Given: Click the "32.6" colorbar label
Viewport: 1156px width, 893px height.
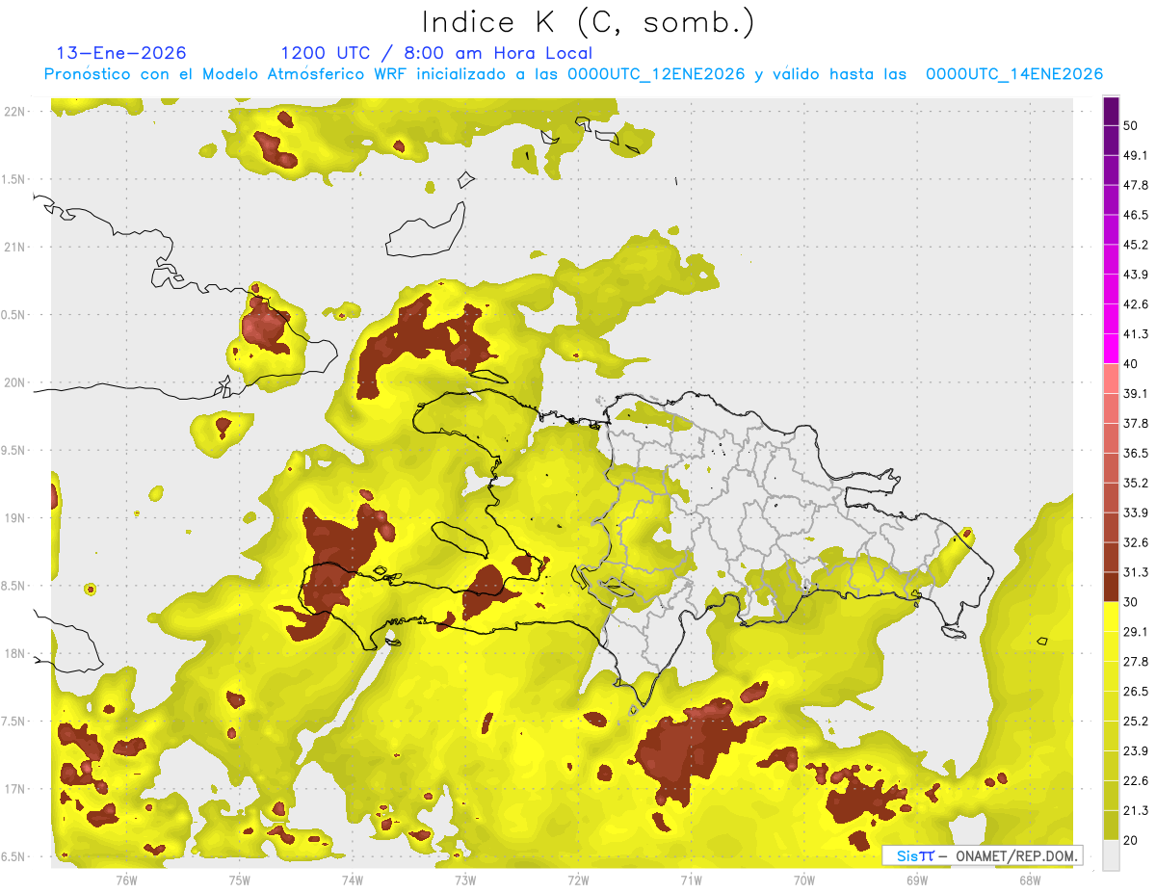Looking at the screenshot, I should pyautogui.click(x=1136, y=542).
